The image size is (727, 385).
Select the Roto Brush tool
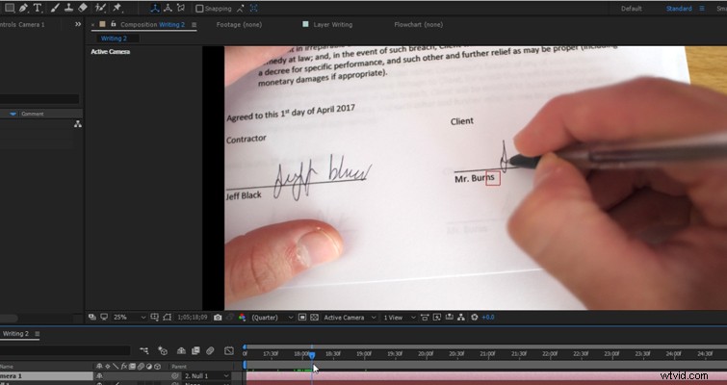[100, 8]
